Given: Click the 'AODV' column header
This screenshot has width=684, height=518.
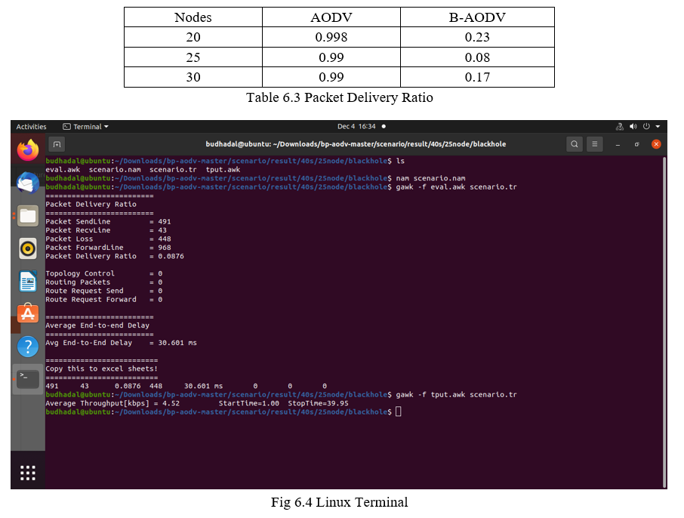Looking at the screenshot, I should coord(331,17).
